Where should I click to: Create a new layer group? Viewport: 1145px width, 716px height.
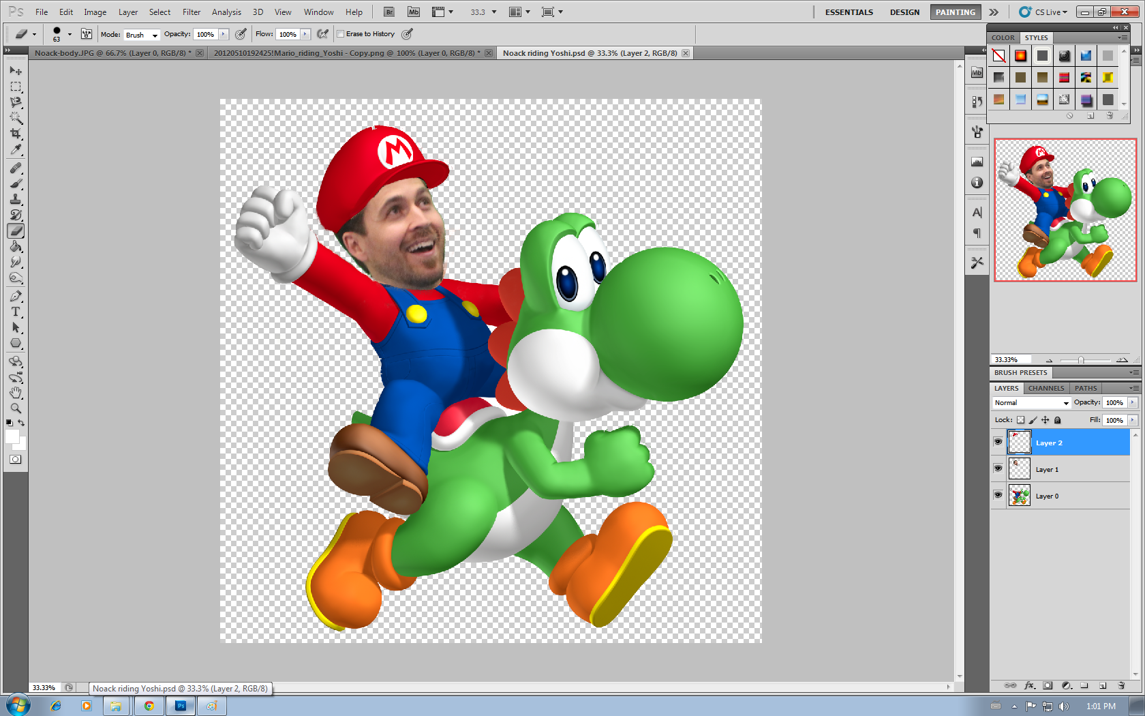[1084, 685]
